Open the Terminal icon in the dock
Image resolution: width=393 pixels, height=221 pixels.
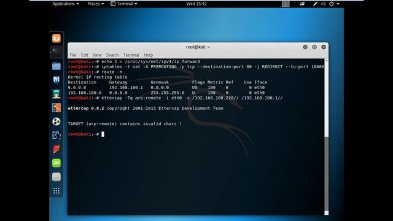[56, 52]
